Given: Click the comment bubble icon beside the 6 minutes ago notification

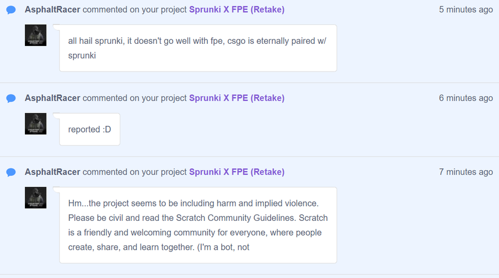Looking at the screenshot, I should 11,98.
